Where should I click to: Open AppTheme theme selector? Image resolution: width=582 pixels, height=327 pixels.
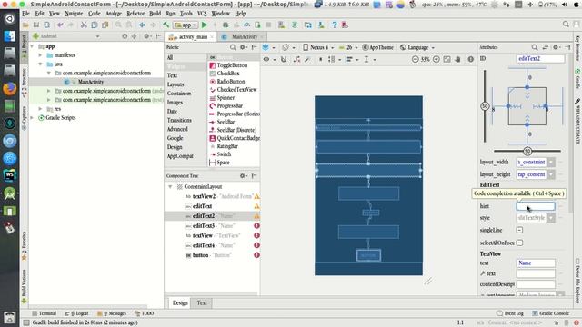378,47
